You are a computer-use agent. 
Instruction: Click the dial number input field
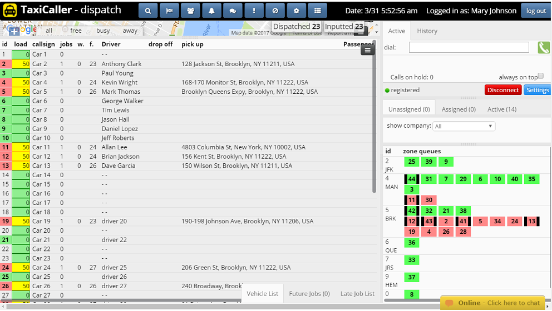click(469, 48)
